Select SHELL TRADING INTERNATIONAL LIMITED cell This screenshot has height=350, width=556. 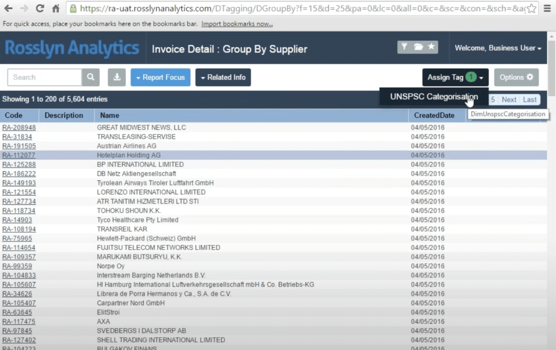point(161,340)
